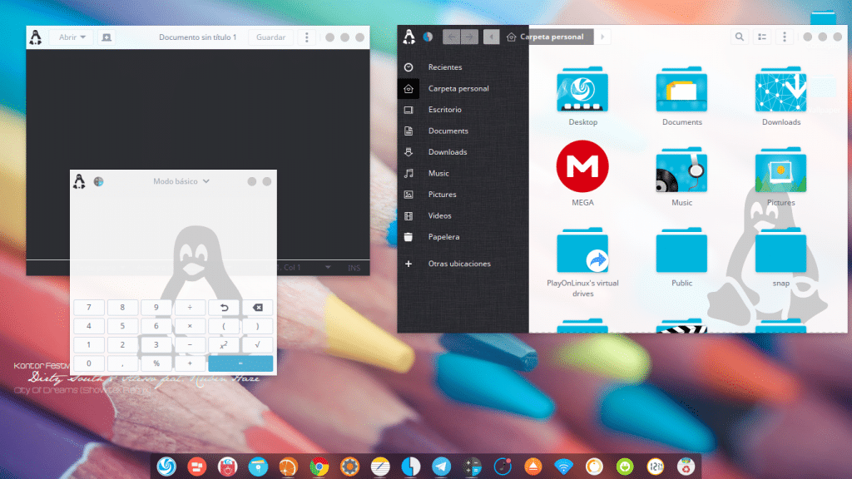The height and width of the screenshot is (479, 852).
Task: Click the opening parenthesis calculator key
Action: coord(224,326)
